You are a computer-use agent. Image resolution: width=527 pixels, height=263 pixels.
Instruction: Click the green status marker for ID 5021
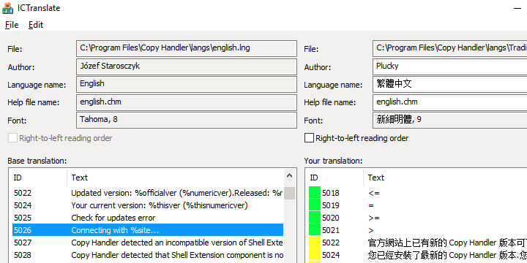coord(315,230)
